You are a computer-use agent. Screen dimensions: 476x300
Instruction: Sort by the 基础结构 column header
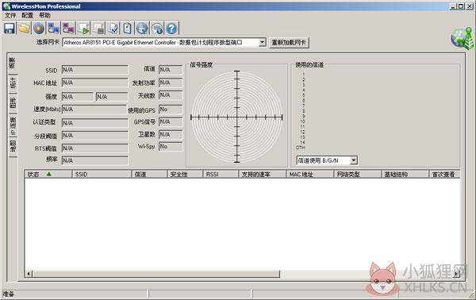(405, 175)
